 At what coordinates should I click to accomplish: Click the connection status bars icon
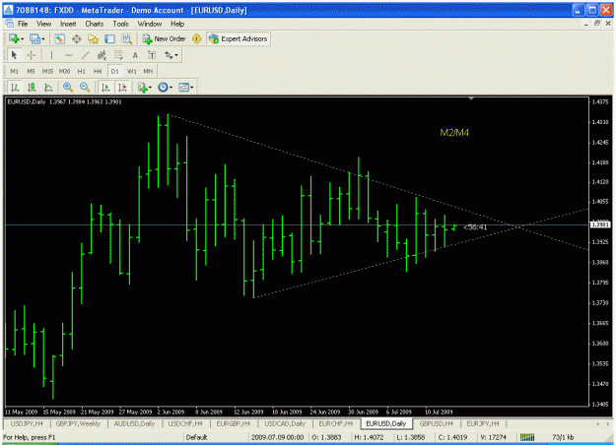coord(527,437)
